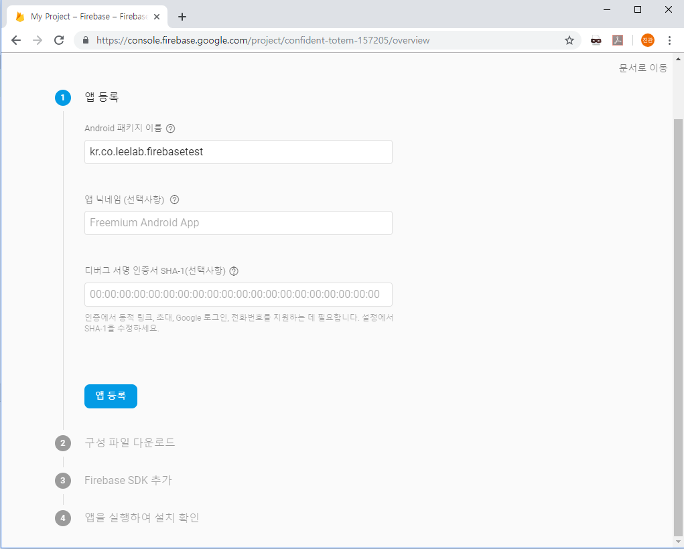Click the incognito-style extension icon
Viewport: 684px width, 549px height.
pos(596,40)
